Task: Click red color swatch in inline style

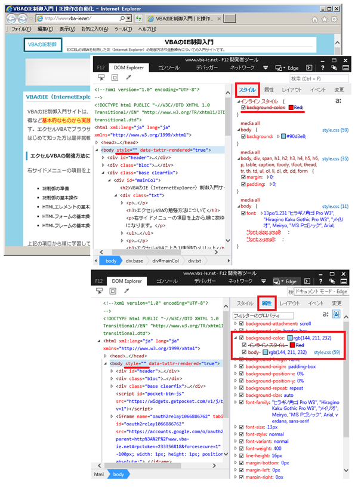Action: (291, 108)
